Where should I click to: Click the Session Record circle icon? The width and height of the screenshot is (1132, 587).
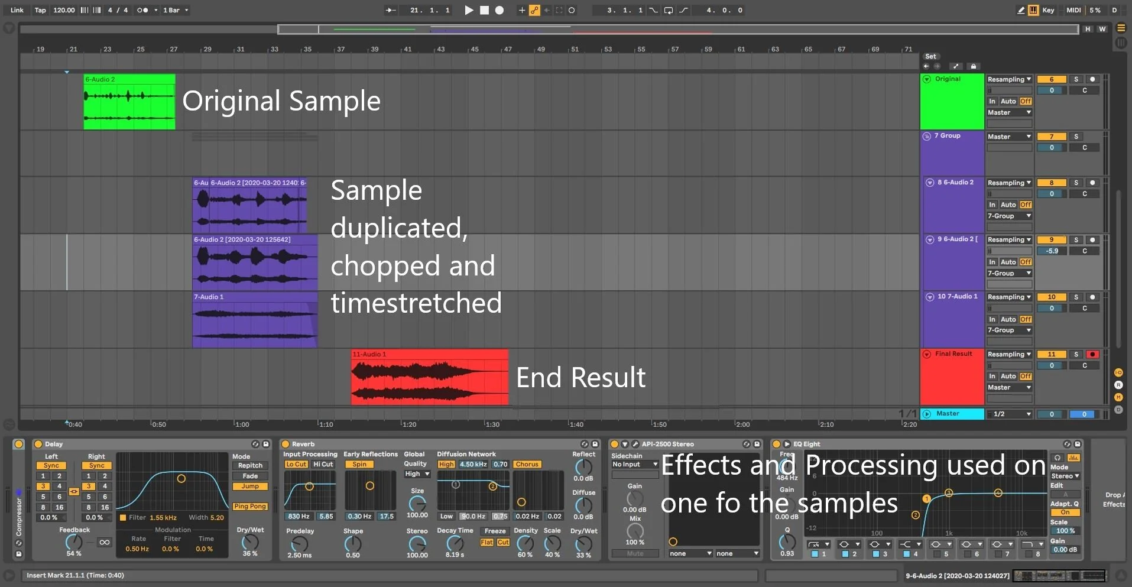tap(572, 10)
